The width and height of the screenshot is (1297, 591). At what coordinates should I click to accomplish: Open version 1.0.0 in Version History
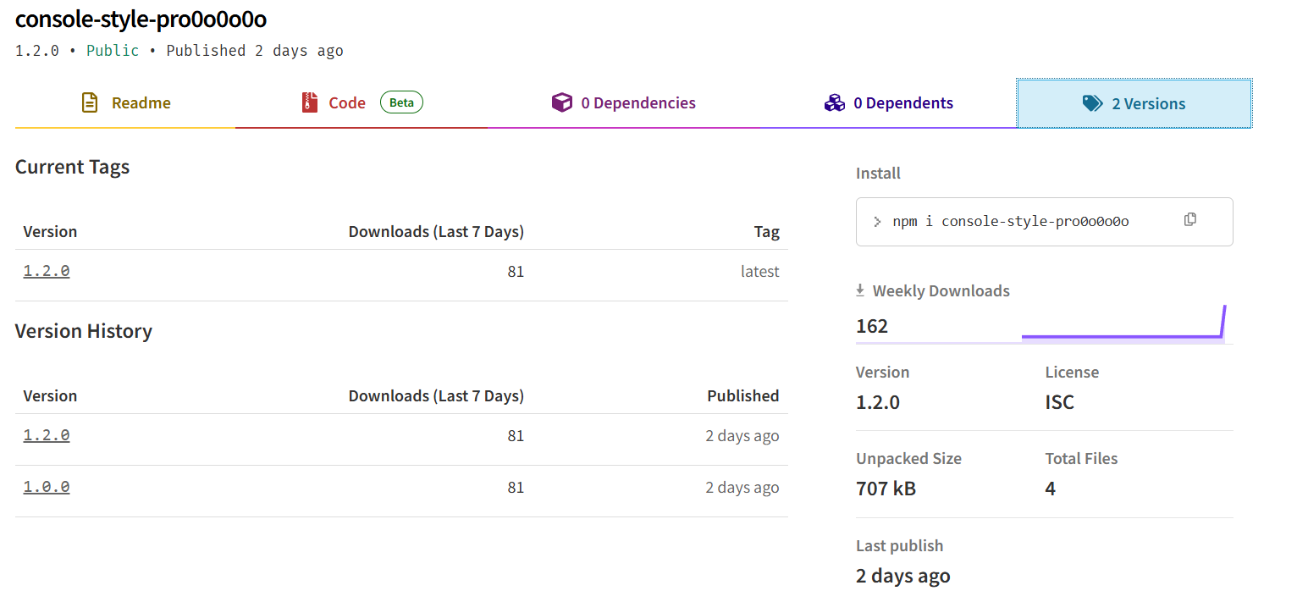(47, 488)
